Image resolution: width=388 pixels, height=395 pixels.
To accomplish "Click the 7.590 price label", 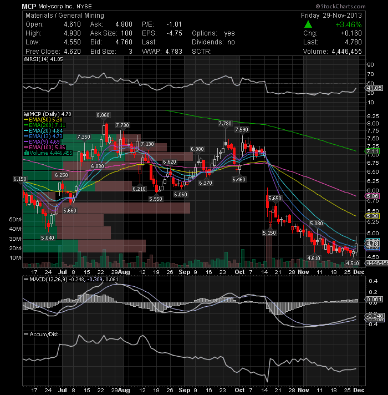I will [242, 130].
